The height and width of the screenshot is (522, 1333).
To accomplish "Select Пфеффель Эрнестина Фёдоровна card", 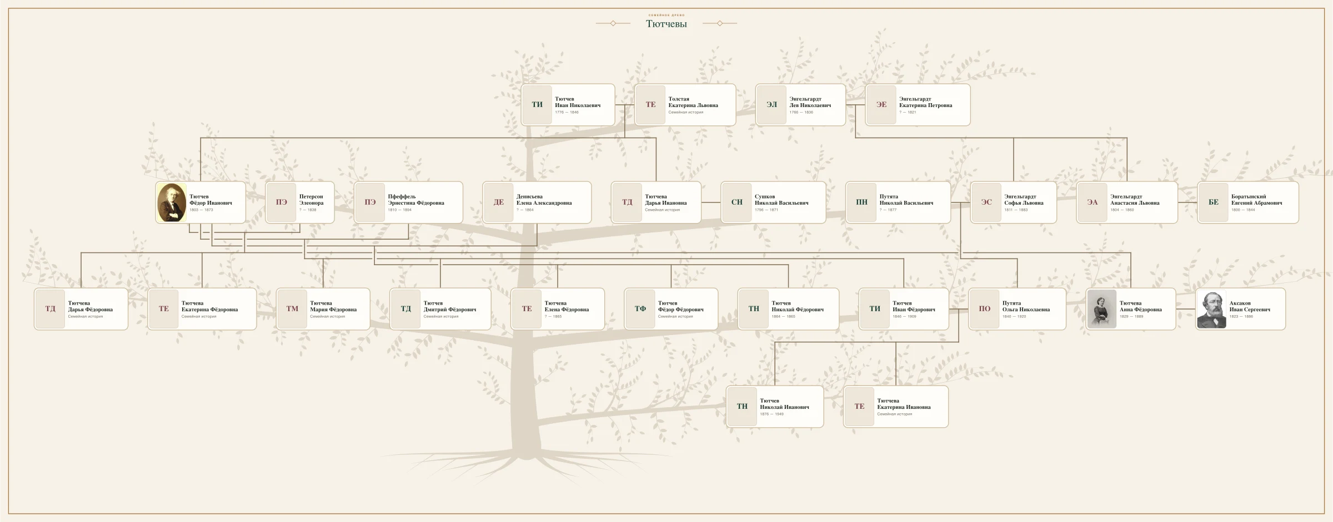I will (x=409, y=202).
